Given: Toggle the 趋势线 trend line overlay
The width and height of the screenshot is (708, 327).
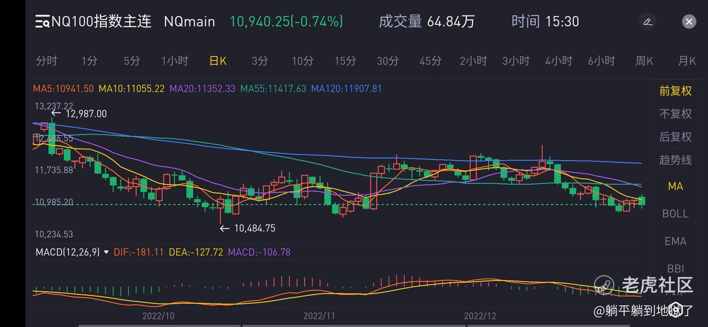Looking at the screenshot, I should pos(675,160).
